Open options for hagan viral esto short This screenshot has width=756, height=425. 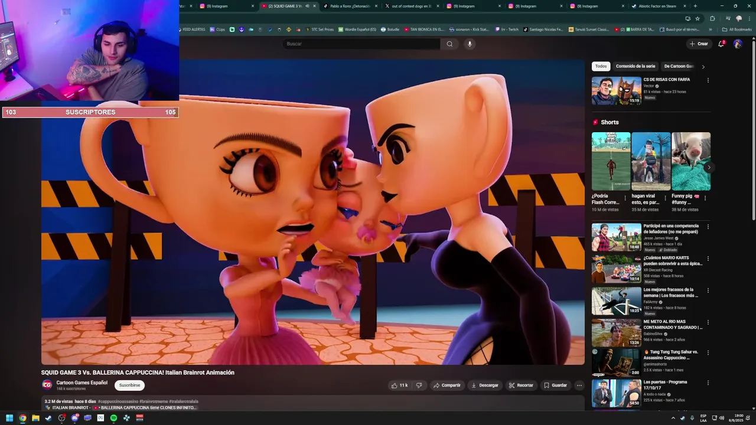665,198
